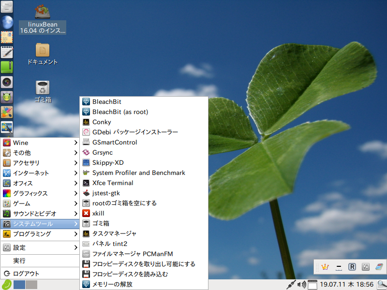Launch the camera lens app in the dock

(7, 82)
